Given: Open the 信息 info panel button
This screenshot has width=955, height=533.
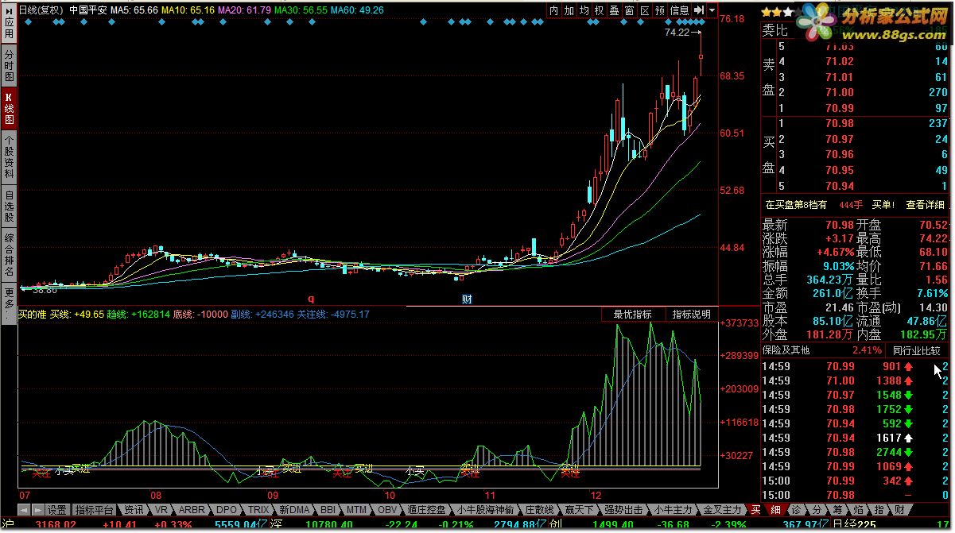Looking at the screenshot, I should point(680,10).
